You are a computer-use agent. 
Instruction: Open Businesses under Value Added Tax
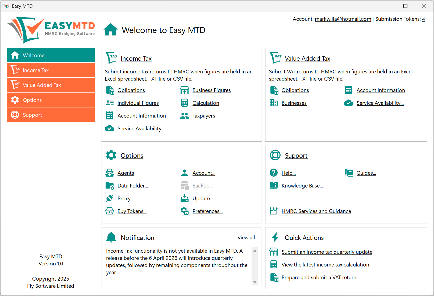(x=294, y=103)
